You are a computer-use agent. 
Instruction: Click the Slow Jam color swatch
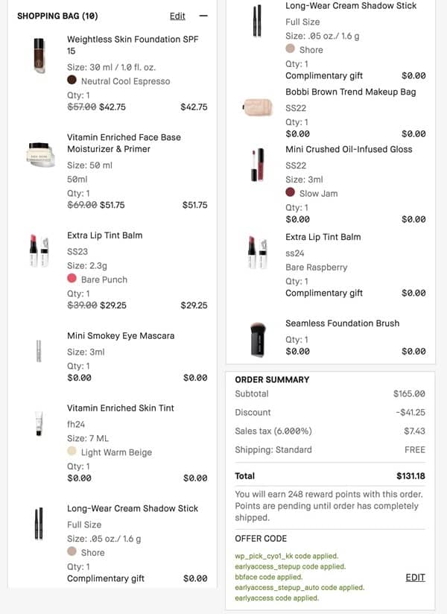(x=291, y=193)
